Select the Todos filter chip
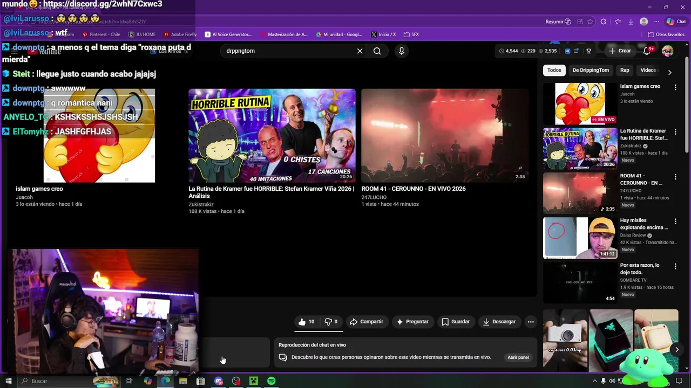 click(554, 70)
